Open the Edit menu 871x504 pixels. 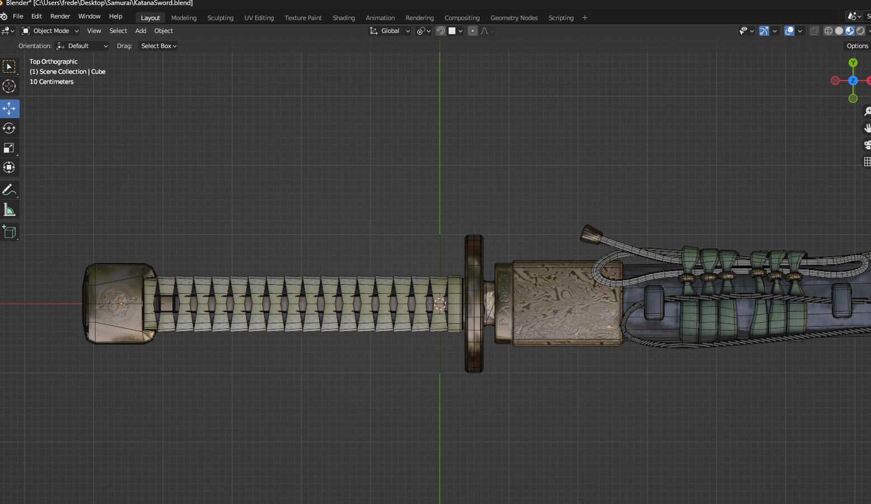click(37, 16)
